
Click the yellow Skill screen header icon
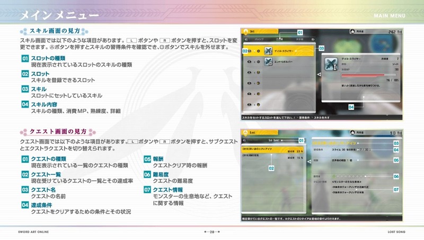[245, 32]
